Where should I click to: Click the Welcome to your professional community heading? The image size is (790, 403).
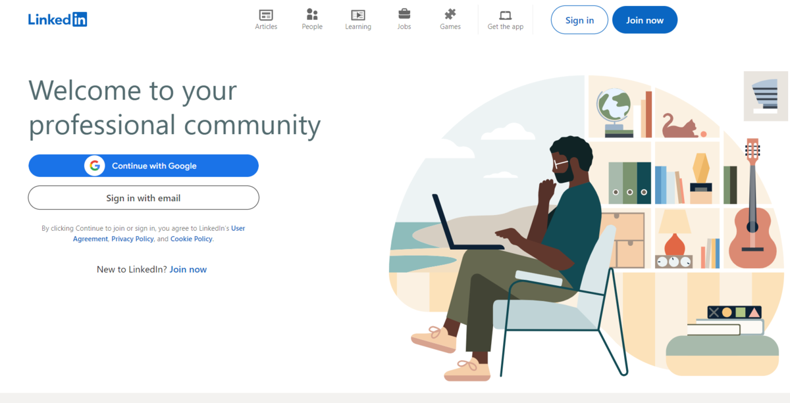pyautogui.click(x=174, y=107)
